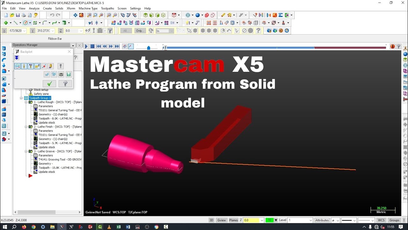Open the Machine Type menu

coord(88,8)
